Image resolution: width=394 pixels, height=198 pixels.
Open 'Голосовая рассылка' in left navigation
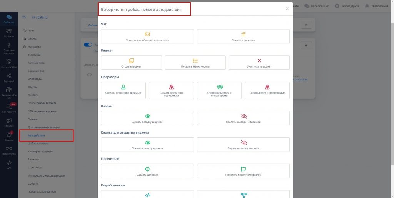tap(9, 48)
